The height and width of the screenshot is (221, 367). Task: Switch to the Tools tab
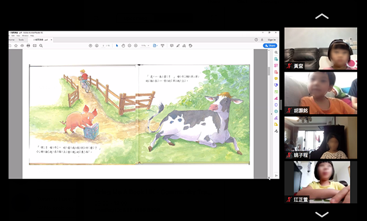click(21, 40)
